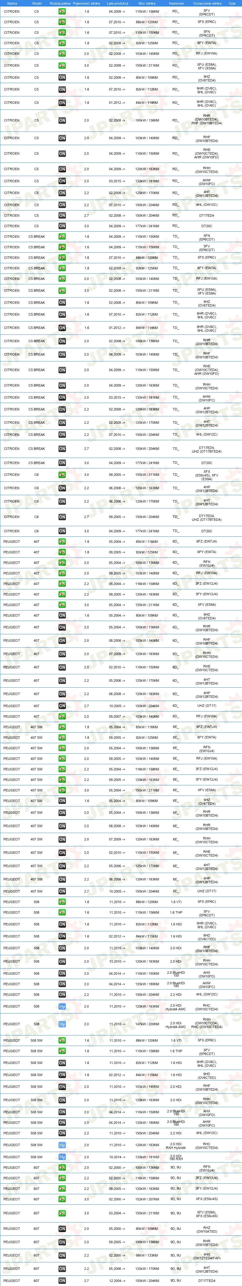The image size is (242, 1286).
Task: Click the Nadwozie column header
Action: (176, 3)
